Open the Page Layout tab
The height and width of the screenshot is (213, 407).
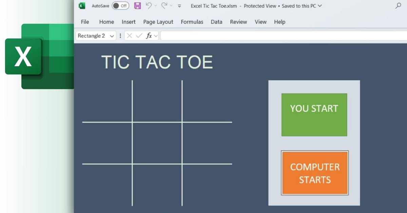(x=158, y=22)
